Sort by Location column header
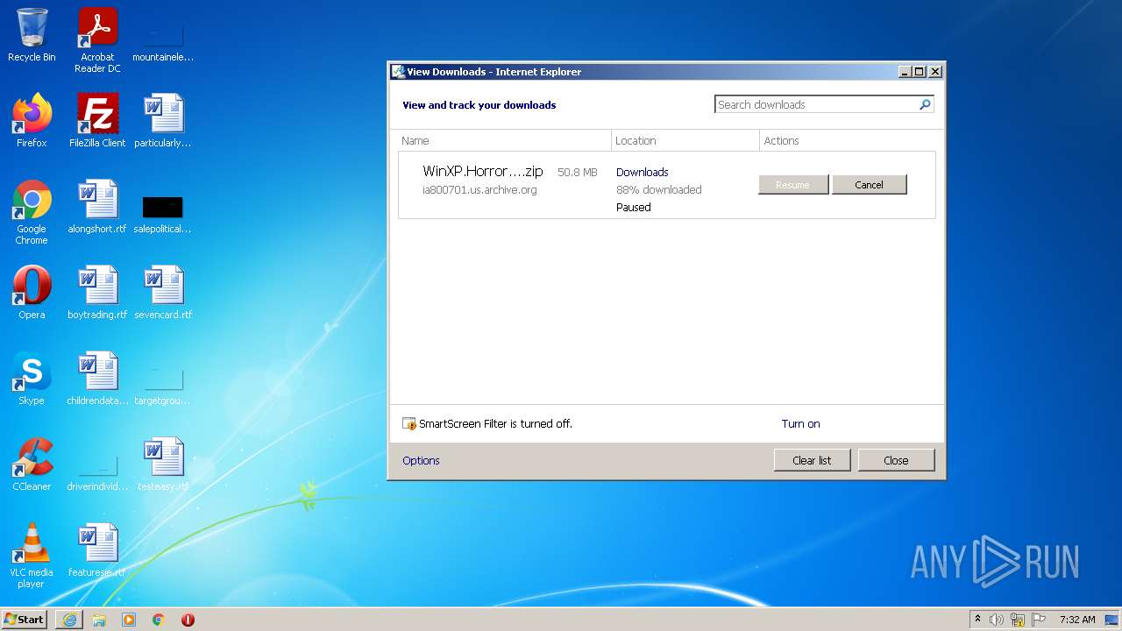Image resolution: width=1122 pixels, height=631 pixels. (x=685, y=140)
